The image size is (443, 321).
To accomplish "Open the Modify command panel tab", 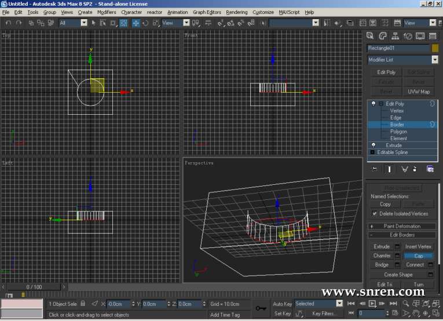I will coord(383,36).
